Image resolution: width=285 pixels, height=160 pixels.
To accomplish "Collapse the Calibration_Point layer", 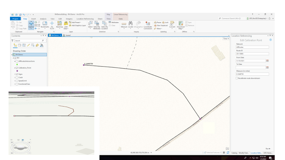I will pos(15,68).
